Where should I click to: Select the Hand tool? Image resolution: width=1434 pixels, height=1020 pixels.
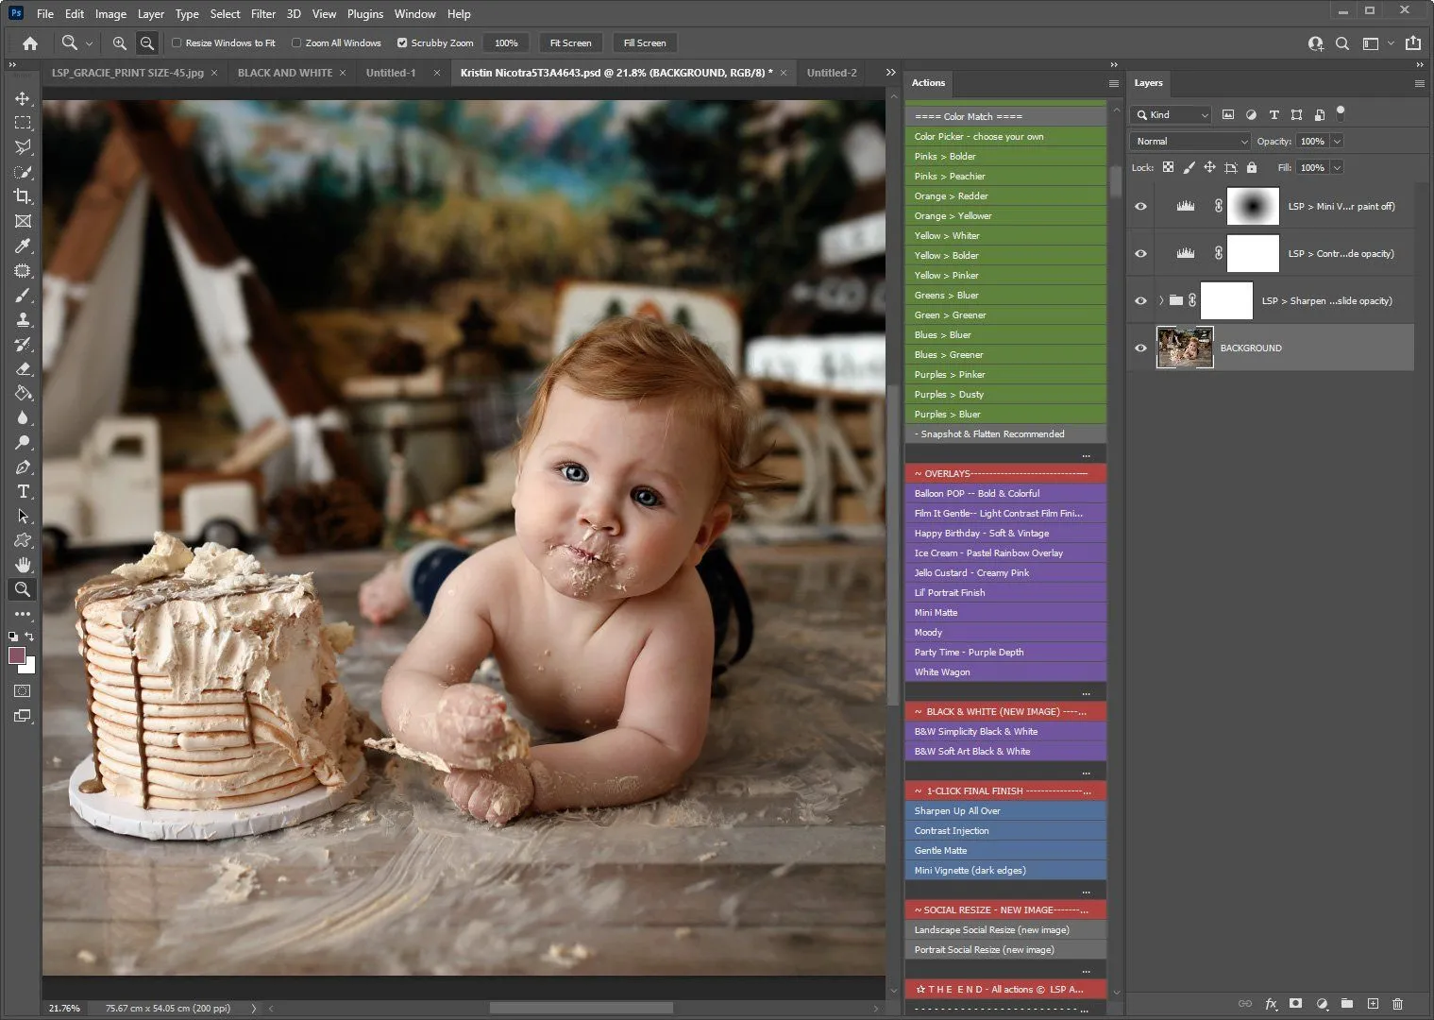pyautogui.click(x=23, y=565)
